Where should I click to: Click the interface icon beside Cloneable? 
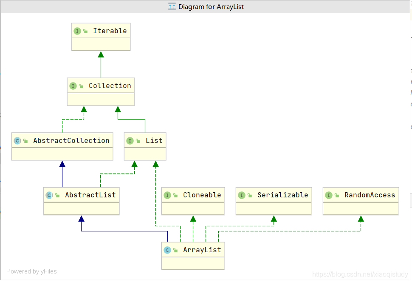click(x=167, y=195)
